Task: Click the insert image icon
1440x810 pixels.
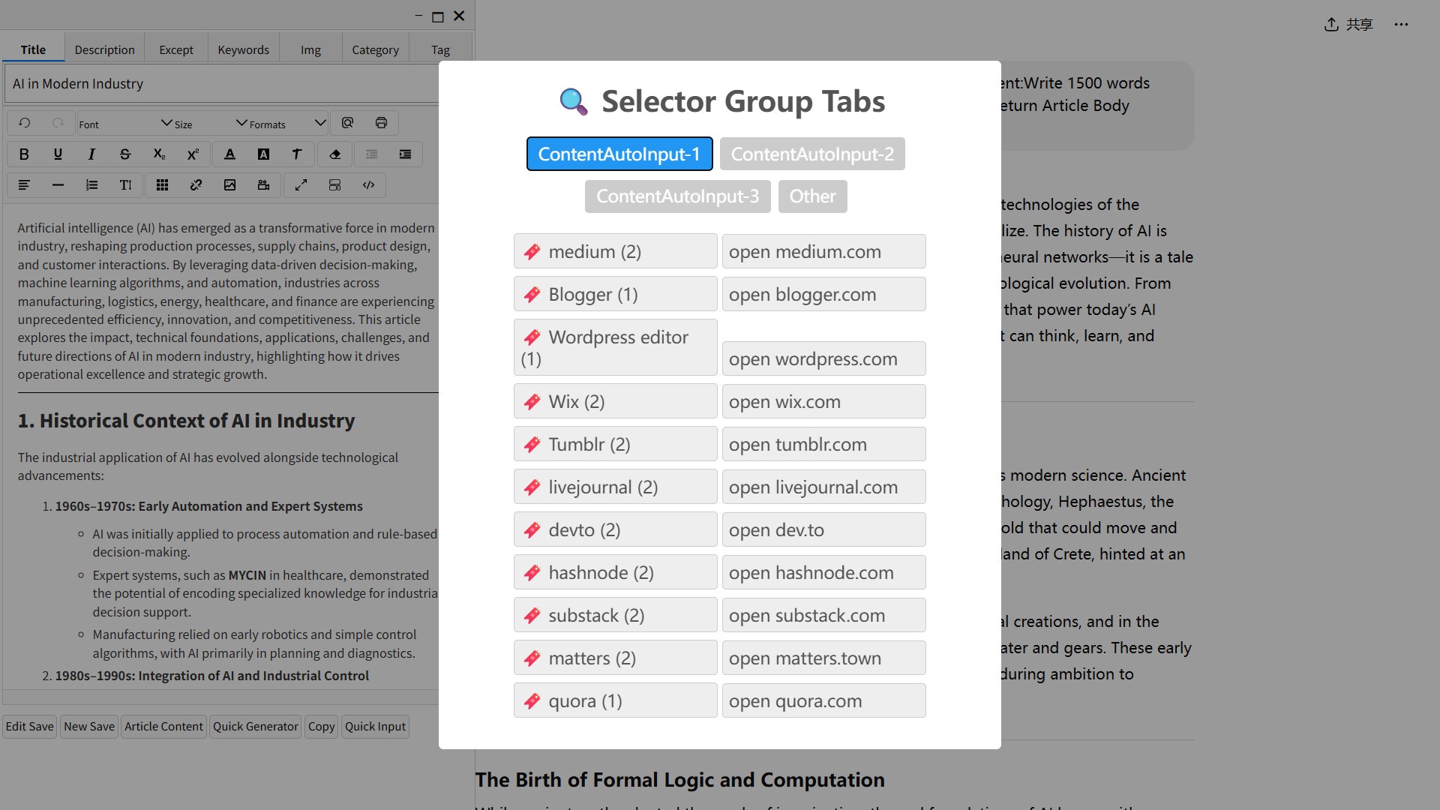Action: [x=229, y=185]
